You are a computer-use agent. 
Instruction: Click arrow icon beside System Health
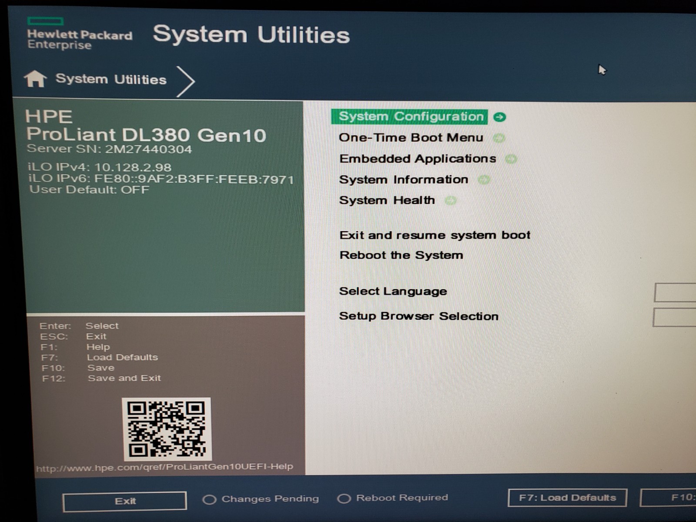451,201
